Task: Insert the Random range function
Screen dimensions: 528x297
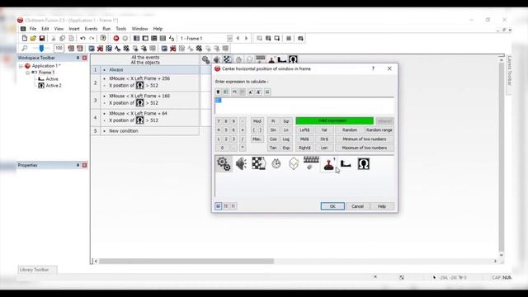Action: [x=379, y=130]
